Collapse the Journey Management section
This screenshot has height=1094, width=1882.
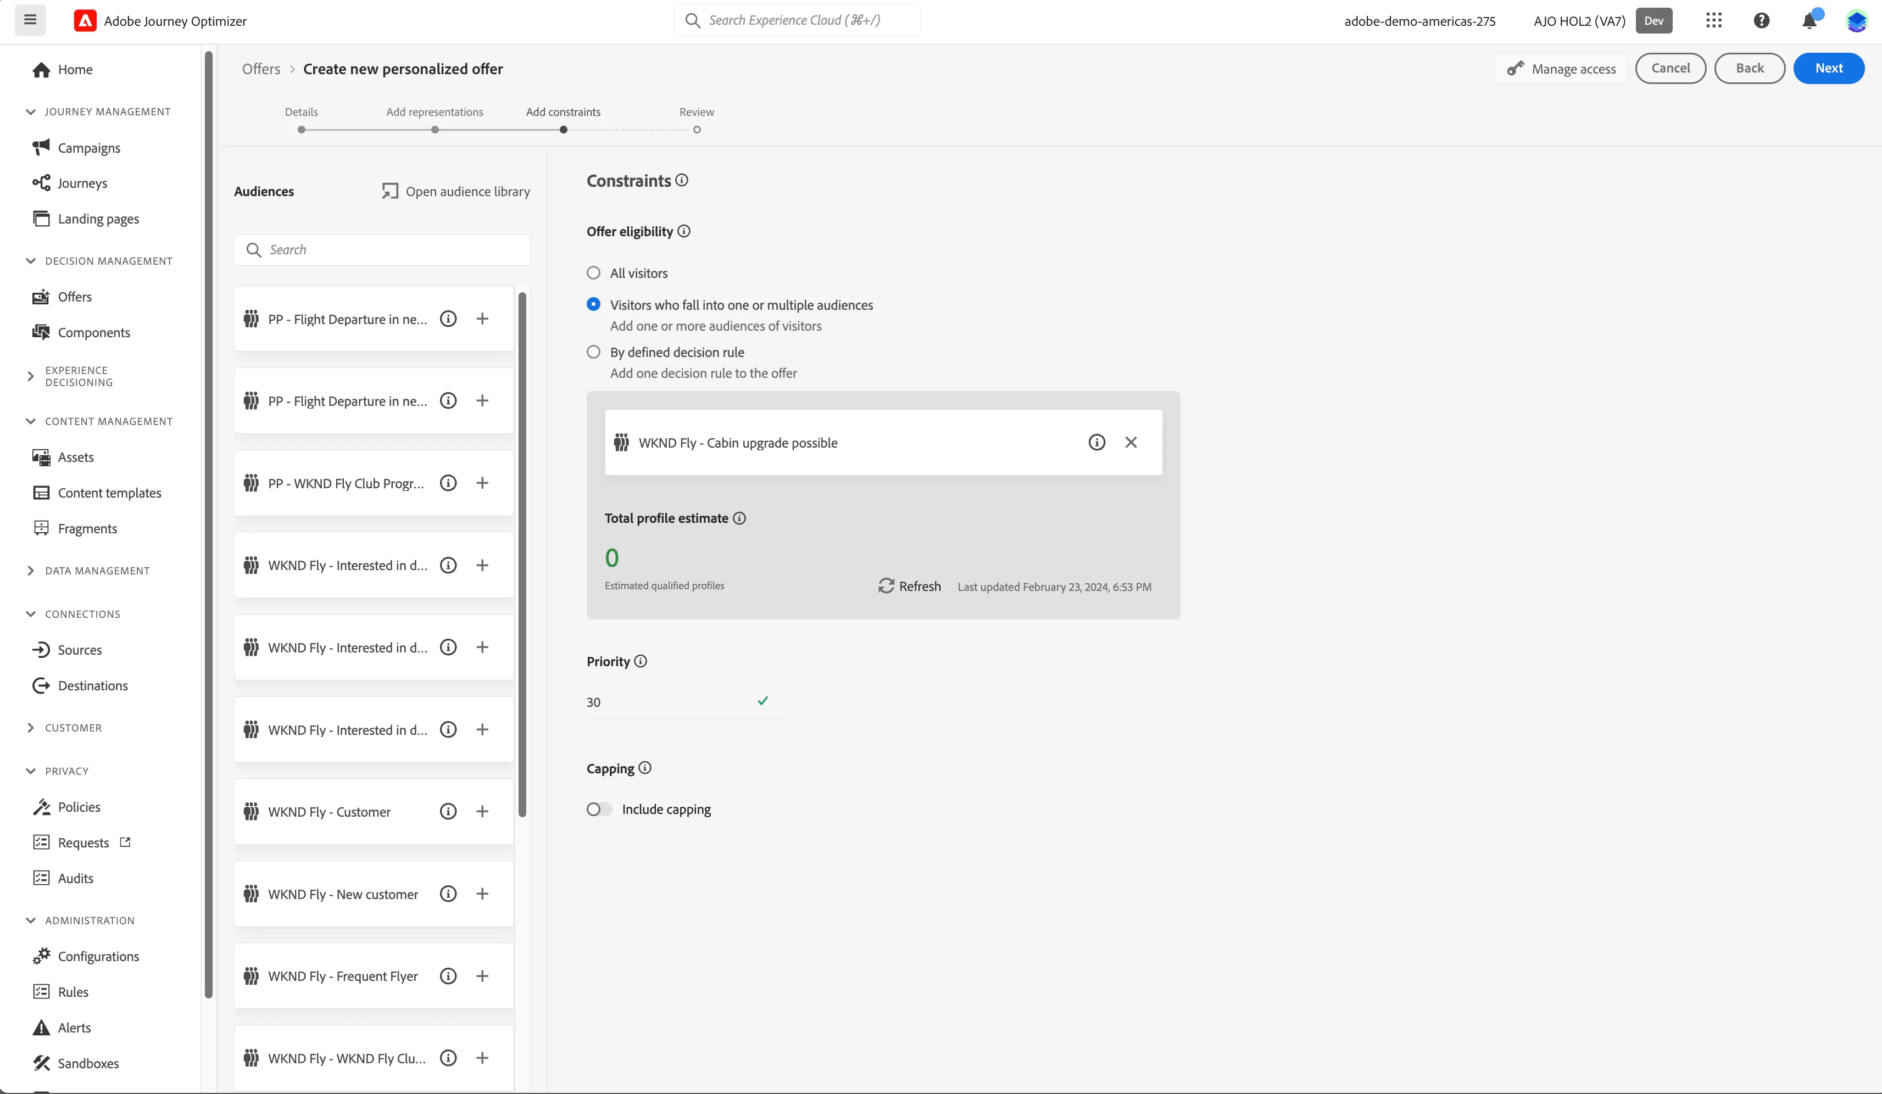[x=31, y=111]
